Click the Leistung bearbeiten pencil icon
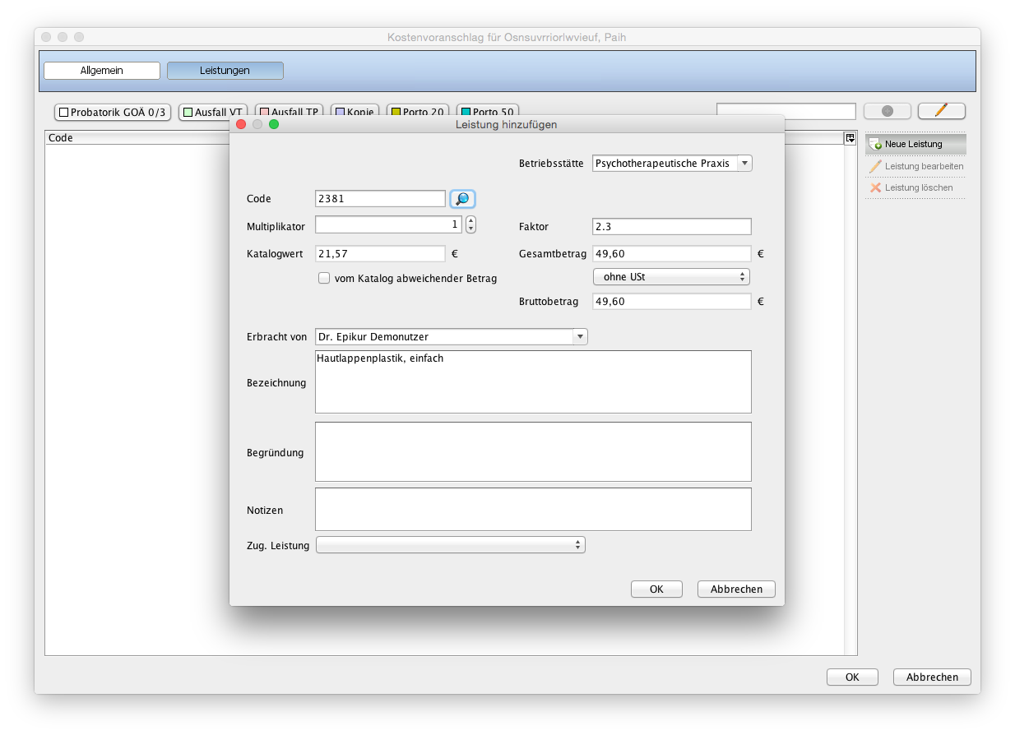The height and width of the screenshot is (735, 1015). (x=875, y=166)
